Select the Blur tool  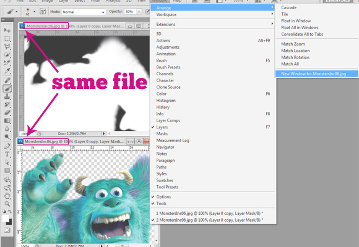click(x=7, y=128)
